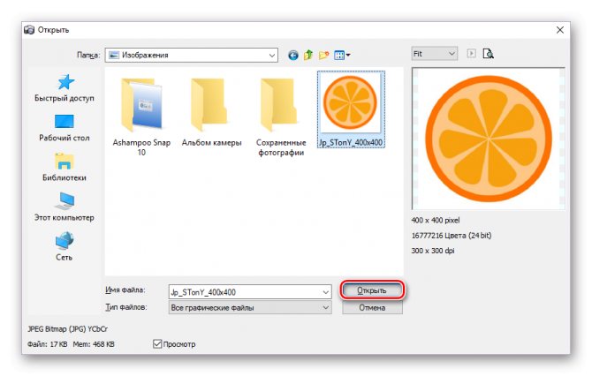Open Быстрый доступ in the sidebar
The image size is (592, 376).
65,87
